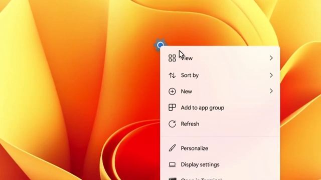Open Display settings entry

(220, 164)
